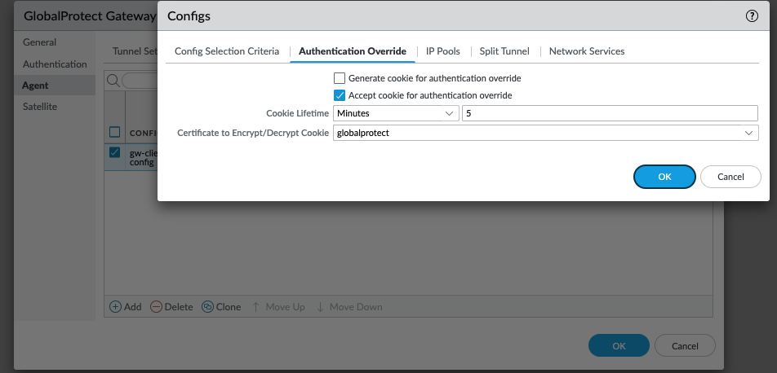Open the Network Services tab

[587, 51]
